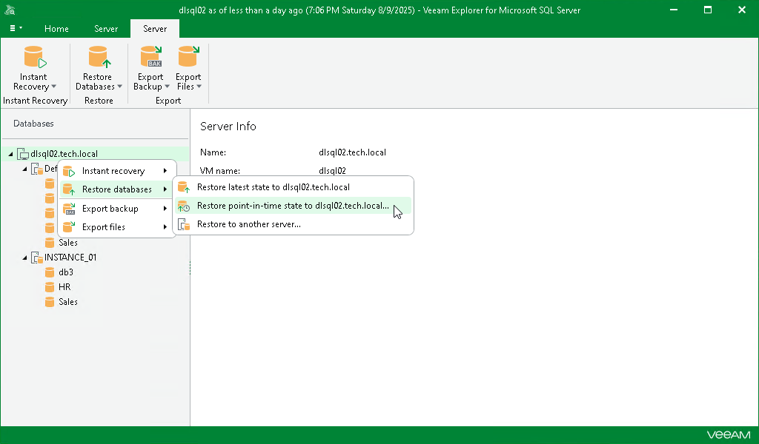The width and height of the screenshot is (759, 444).
Task: Select the db3 database node
Action: (x=64, y=272)
